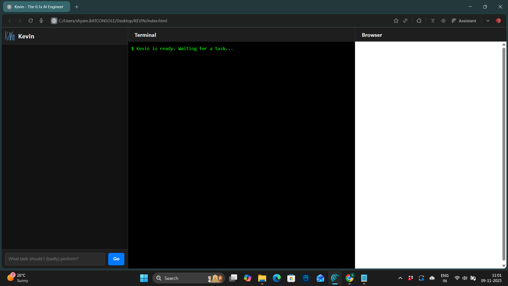Click the site info globe icon
The width and height of the screenshot is (508, 286).
(x=54, y=21)
